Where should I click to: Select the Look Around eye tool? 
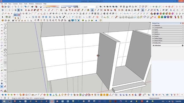tap(164, 10)
